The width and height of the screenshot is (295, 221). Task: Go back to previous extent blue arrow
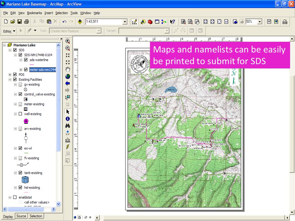click(x=68, y=83)
